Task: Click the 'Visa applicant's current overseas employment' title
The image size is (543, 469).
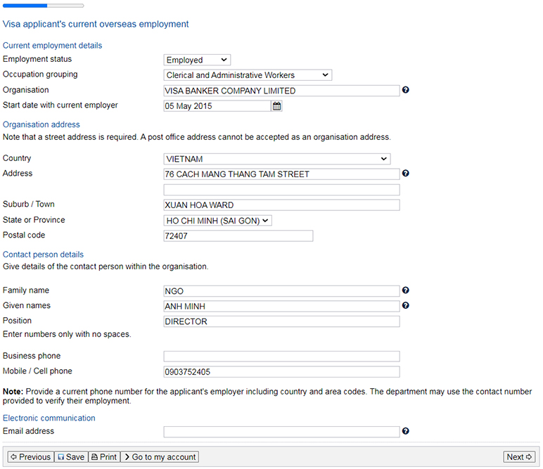Action: pos(96,24)
